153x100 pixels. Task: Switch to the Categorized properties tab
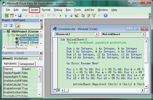tap(27, 64)
